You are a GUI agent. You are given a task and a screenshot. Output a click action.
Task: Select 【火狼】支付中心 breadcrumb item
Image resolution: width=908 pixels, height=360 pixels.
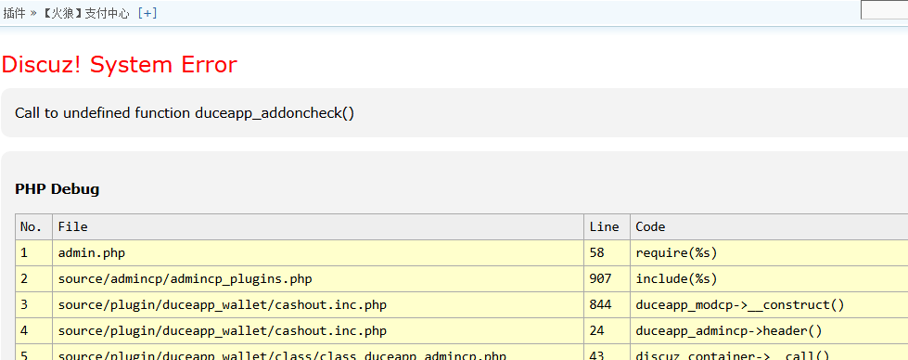coord(85,13)
